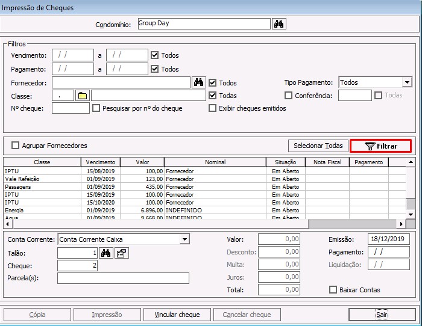Sort by Vencimento column header
Viewport: 422px width, 326px height.
(101, 162)
